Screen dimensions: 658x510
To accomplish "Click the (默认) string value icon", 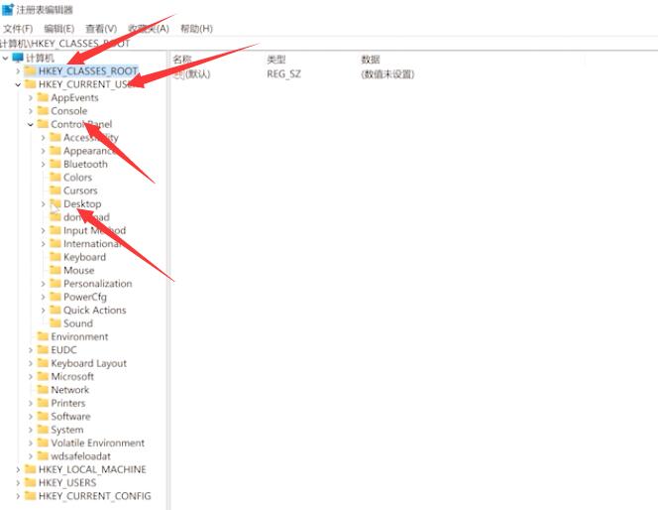I will click(x=178, y=74).
